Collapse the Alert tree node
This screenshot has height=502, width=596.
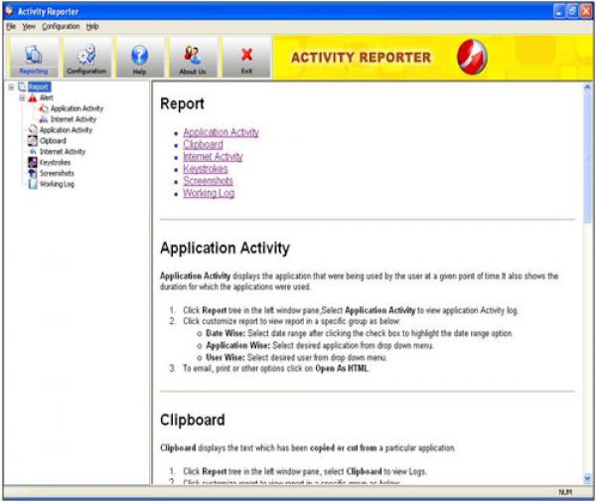(x=22, y=98)
